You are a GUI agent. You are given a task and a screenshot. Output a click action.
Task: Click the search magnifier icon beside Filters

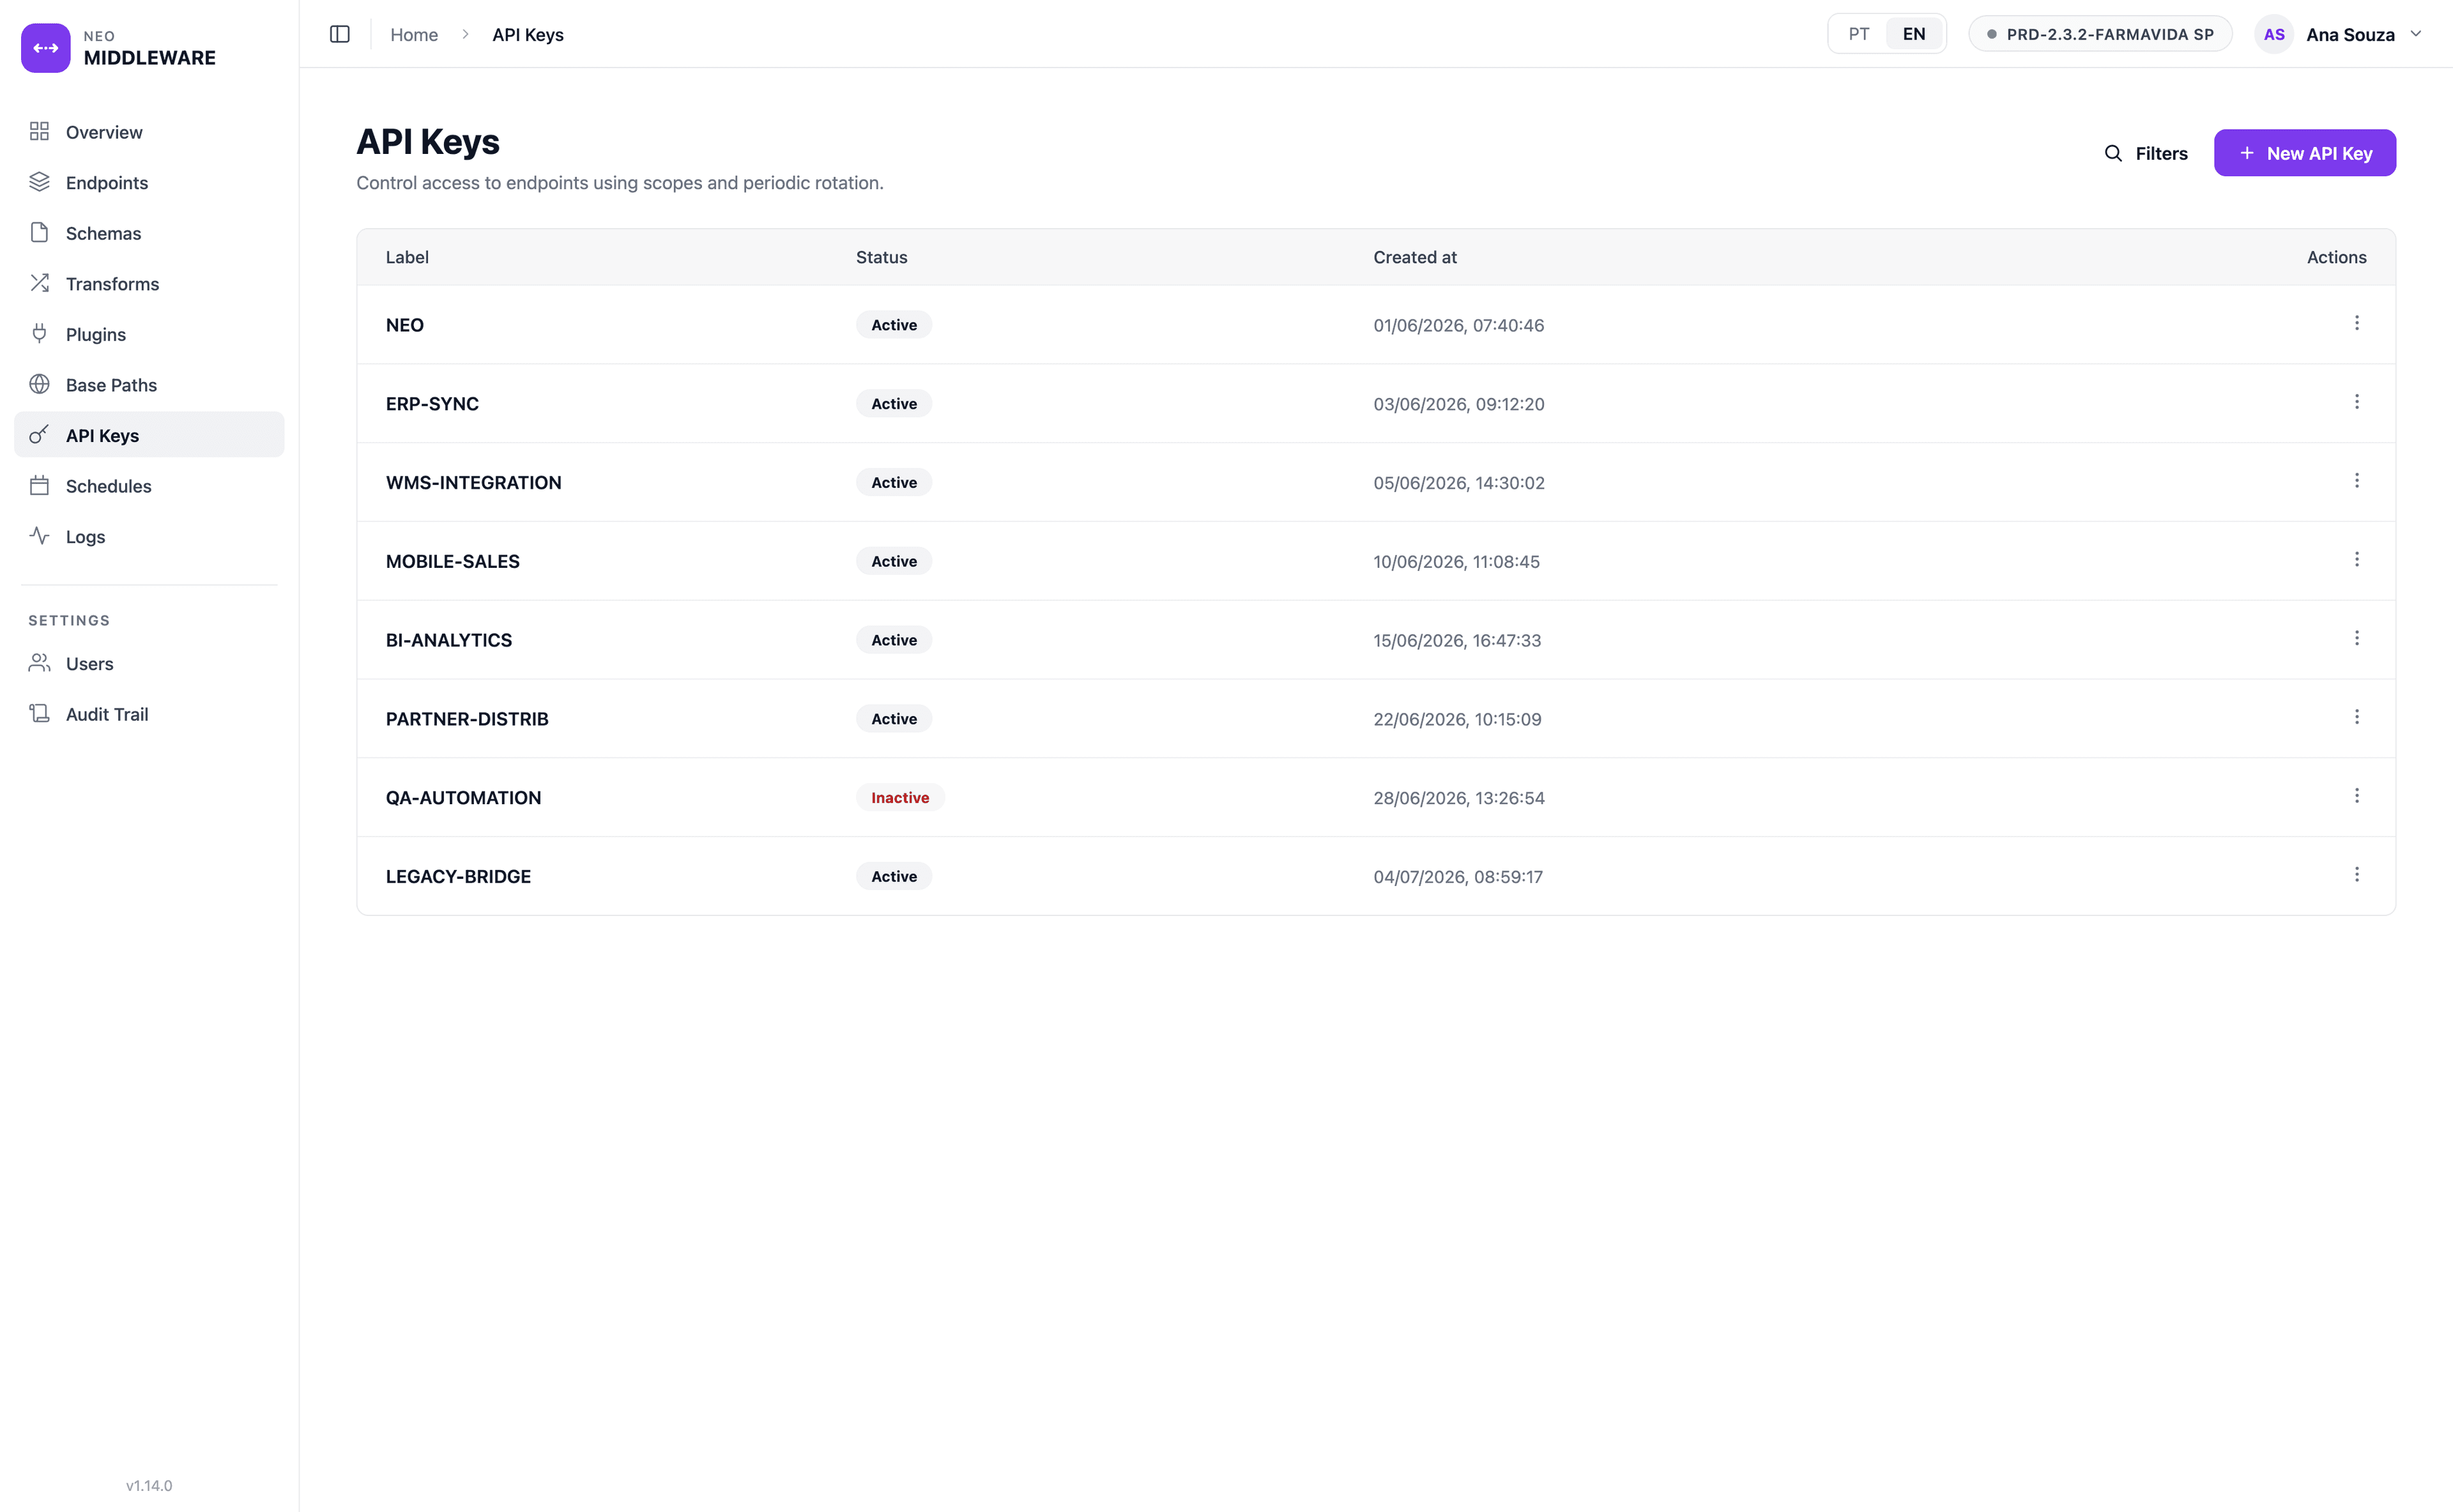pos(2113,153)
